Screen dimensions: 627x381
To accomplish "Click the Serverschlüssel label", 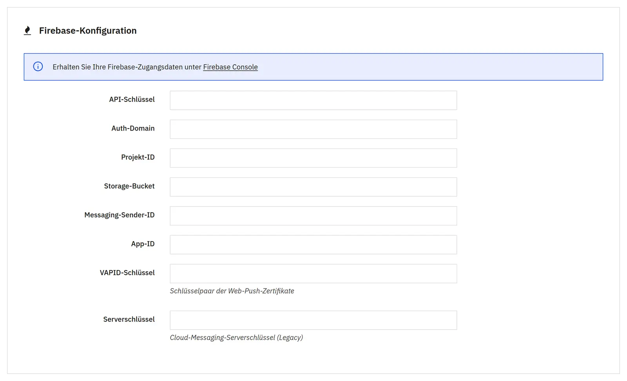I will 129,319.
